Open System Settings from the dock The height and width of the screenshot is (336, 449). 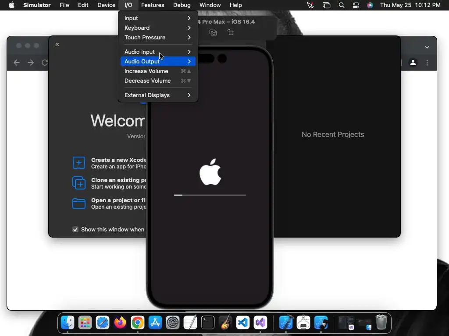(173, 322)
